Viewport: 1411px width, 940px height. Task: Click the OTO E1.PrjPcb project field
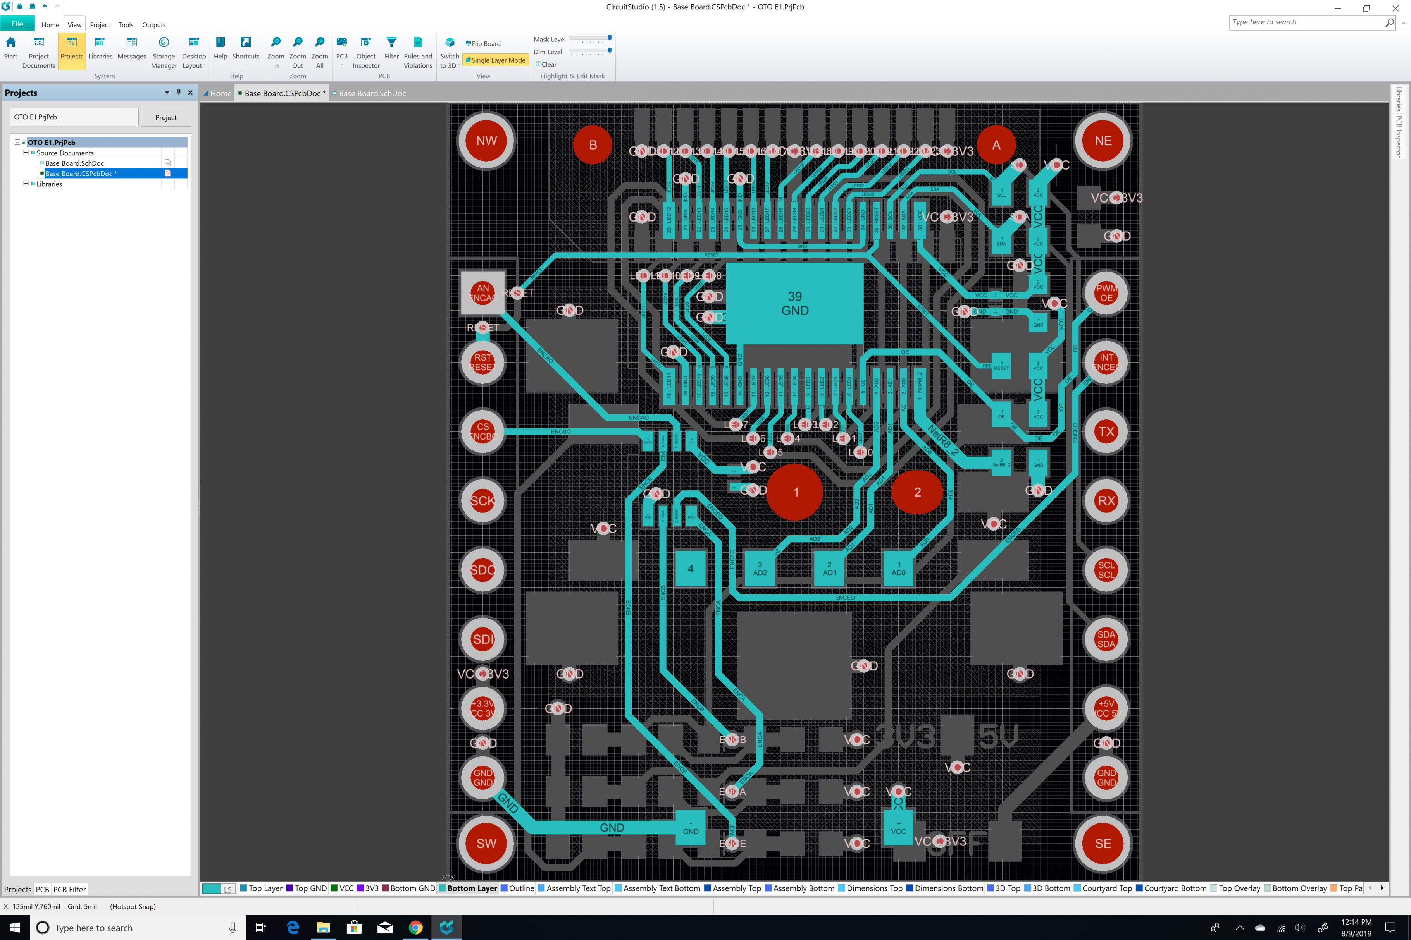click(x=74, y=117)
